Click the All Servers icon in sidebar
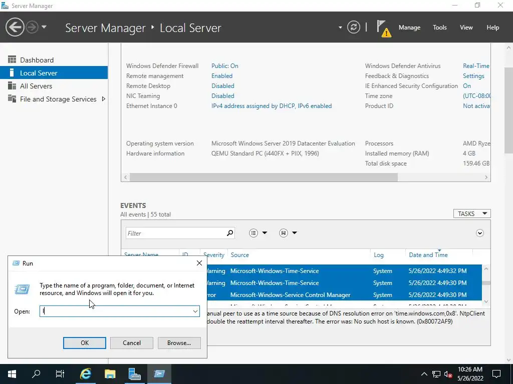This screenshot has width=513, height=384. (x=12, y=85)
